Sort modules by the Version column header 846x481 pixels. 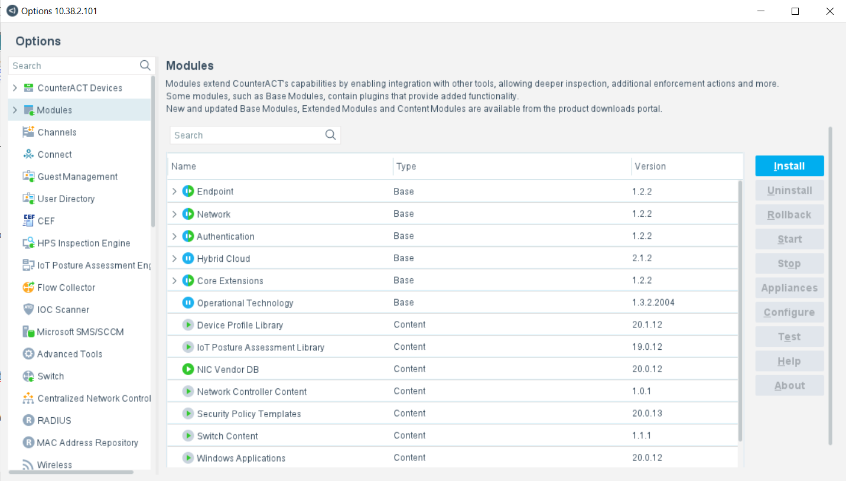pos(650,167)
